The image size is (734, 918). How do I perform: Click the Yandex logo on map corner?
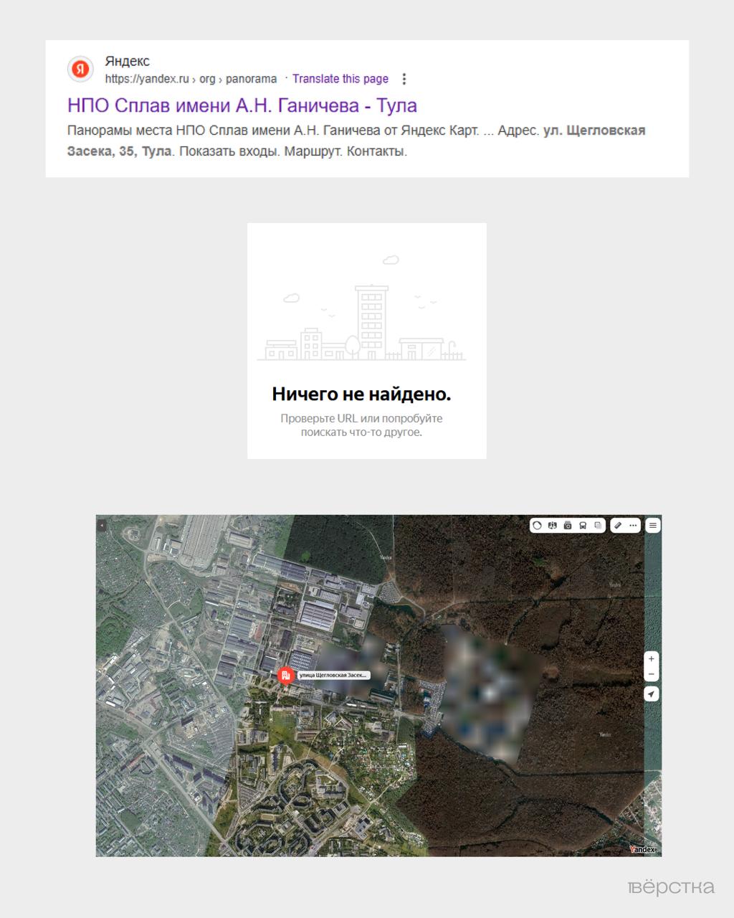pos(642,849)
